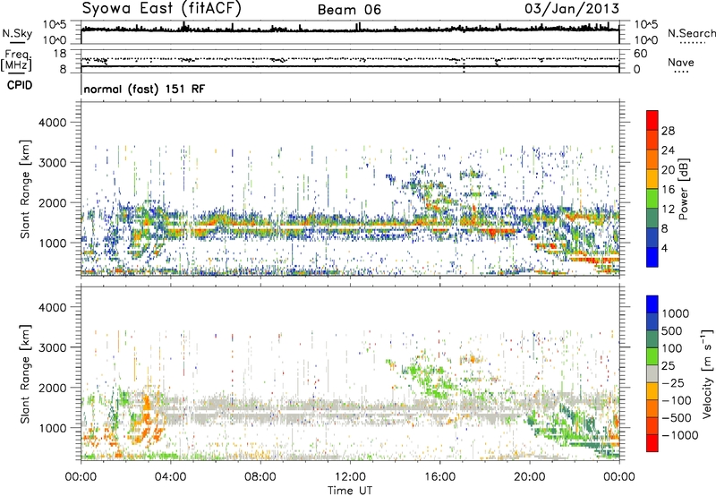Click the 'CPID' label
This screenshot has height=496, width=716.
[x=20, y=85]
